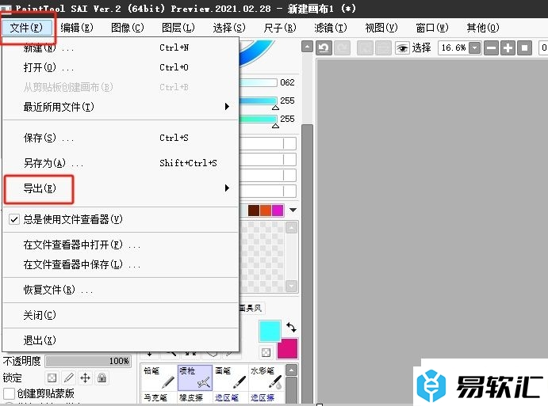
Task: Choose 另存为(A) menu entry
Action: tap(121, 163)
